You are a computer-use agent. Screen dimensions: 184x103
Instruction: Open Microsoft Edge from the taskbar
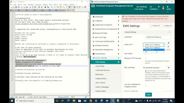tap(68, 100)
